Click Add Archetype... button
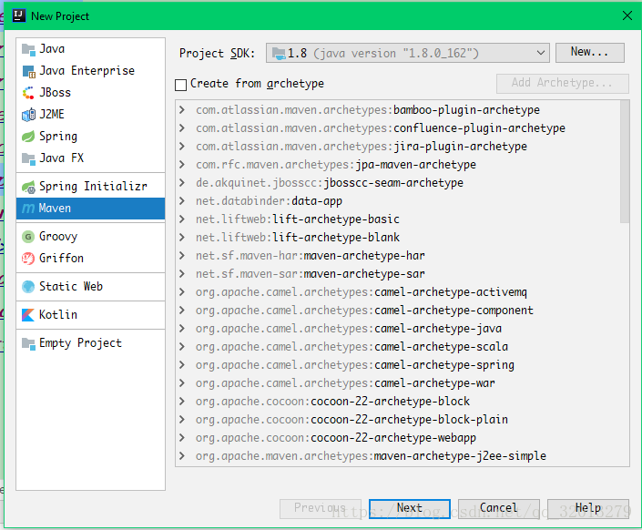Screen dimensions: 642x530 [x=562, y=83]
